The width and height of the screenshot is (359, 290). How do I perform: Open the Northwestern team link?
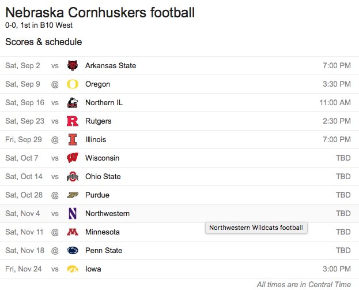107,214
